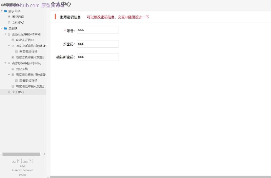Click the 个人中心 page title
The height and width of the screenshot is (178, 271).
click(x=61, y=4)
